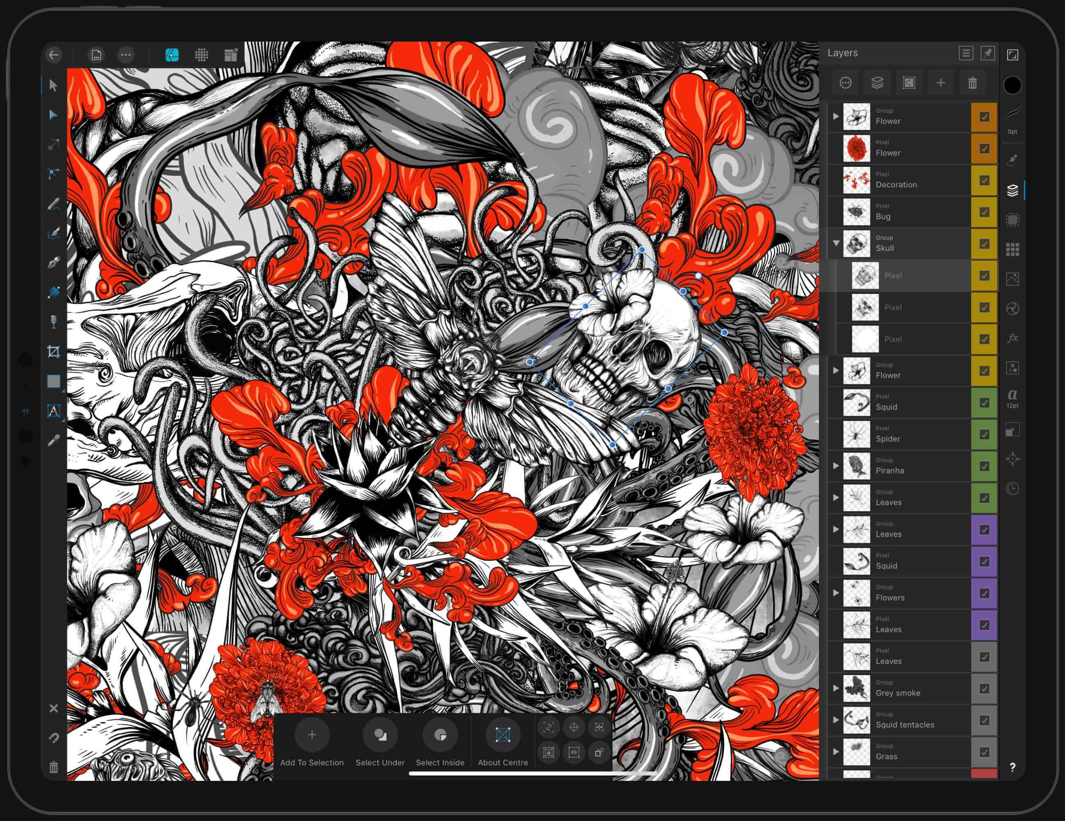Image resolution: width=1065 pixels, height=821 pixels.
Task: Collapse the Skull group
Action: 836,243
